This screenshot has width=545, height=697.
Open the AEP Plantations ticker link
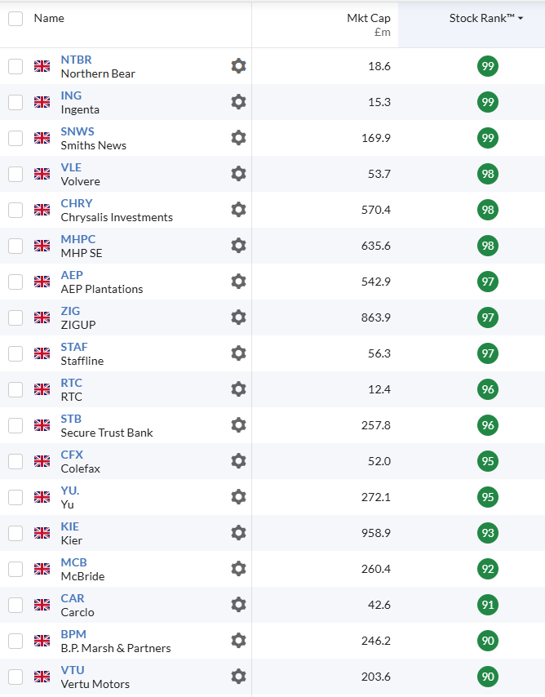click(x=72, y=275)
